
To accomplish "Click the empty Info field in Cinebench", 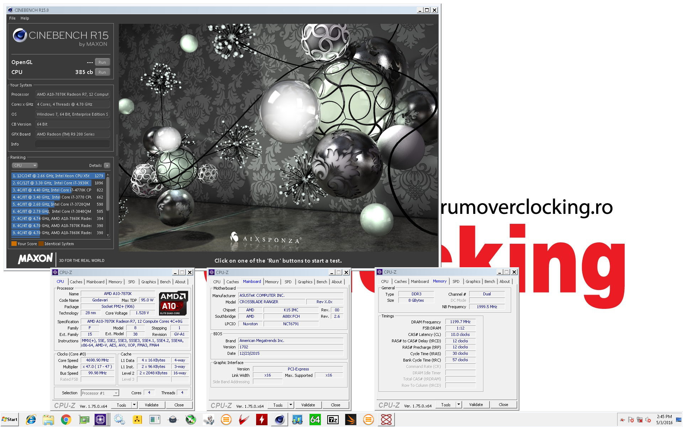I will coord(73,144).
